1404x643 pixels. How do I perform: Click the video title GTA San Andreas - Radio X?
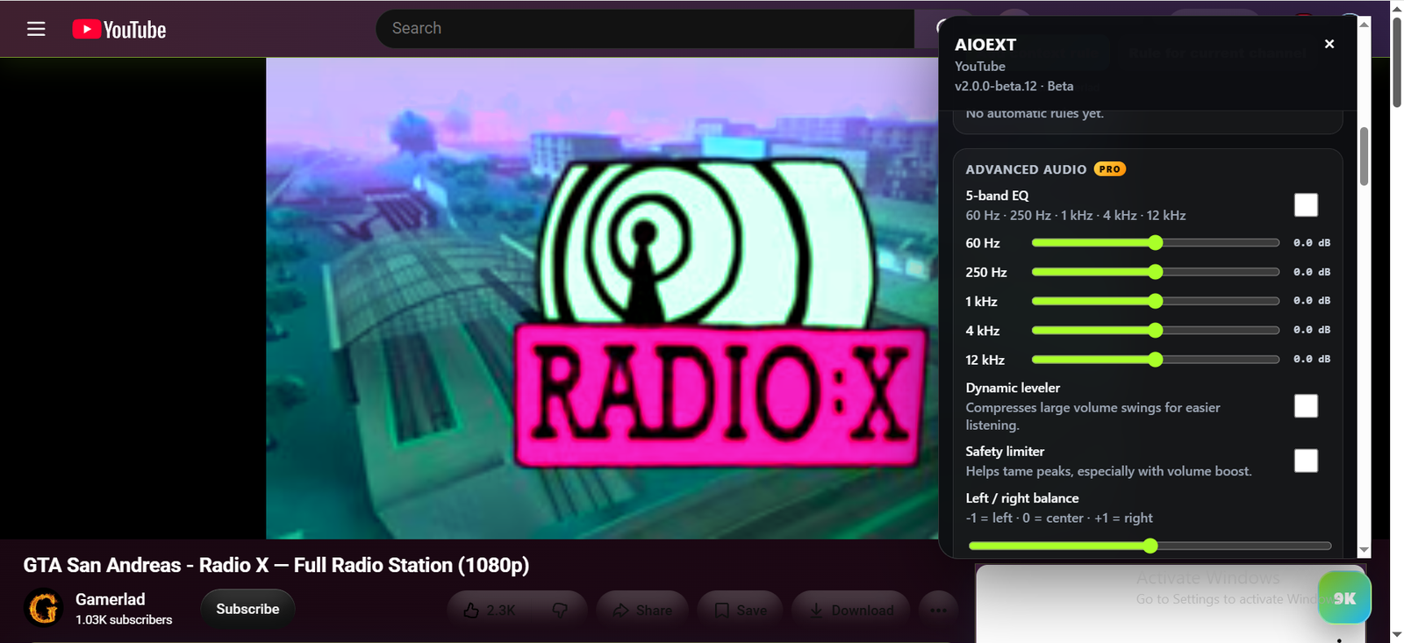pyautogui.click(x=276, y=565)
